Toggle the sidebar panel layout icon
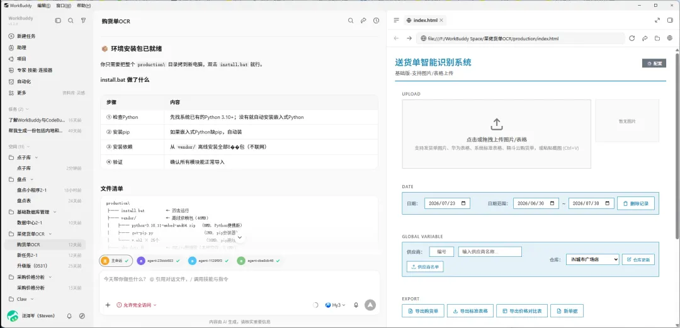The height and width of the screenshot is (328, 680). (58, 20)
